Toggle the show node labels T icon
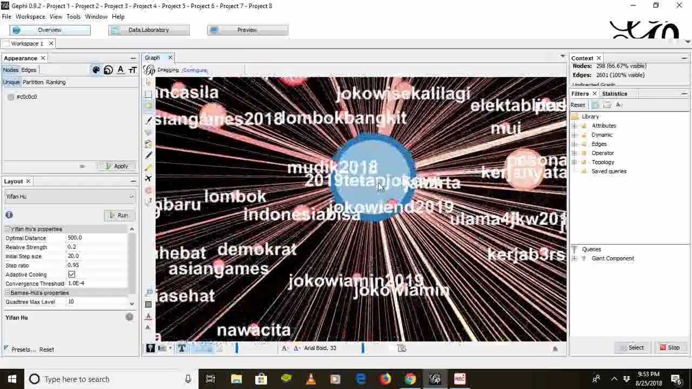The image size is (692, 389). [182, 348]
